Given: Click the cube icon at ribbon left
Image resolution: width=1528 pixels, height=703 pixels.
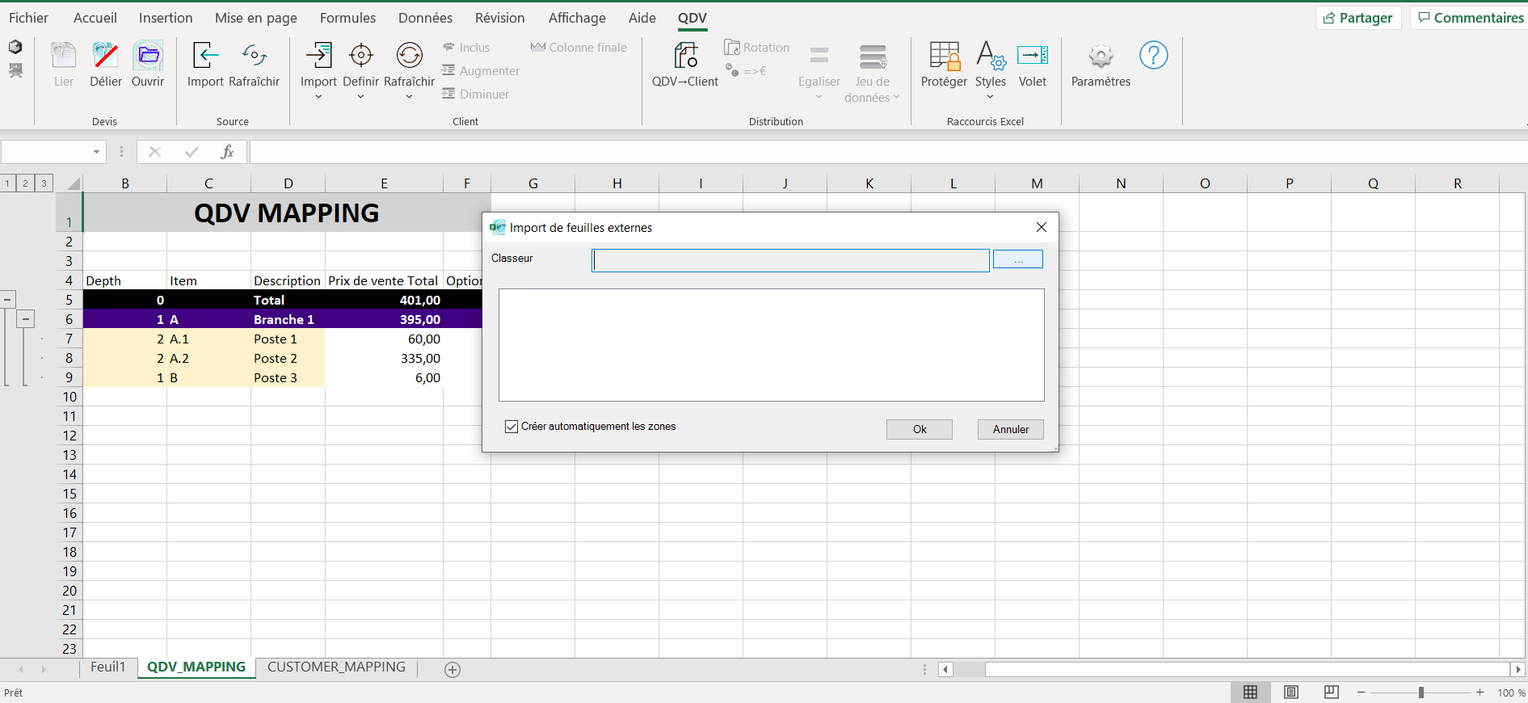Looking at the screenshot, I should pos(15,47).
